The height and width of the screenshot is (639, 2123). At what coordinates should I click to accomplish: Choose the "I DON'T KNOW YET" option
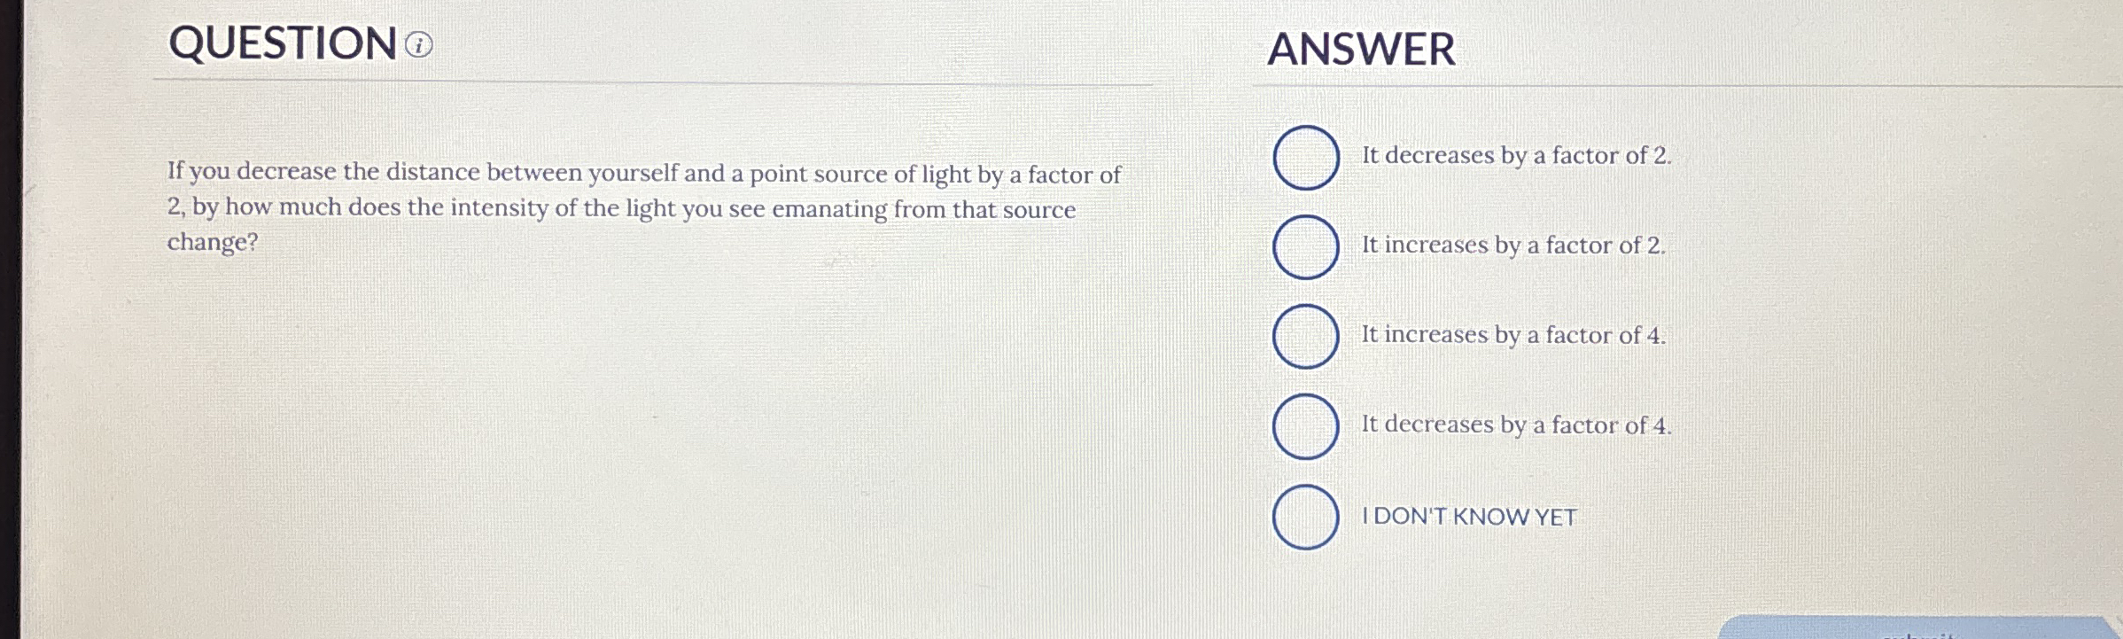[x=1307, y=517]
